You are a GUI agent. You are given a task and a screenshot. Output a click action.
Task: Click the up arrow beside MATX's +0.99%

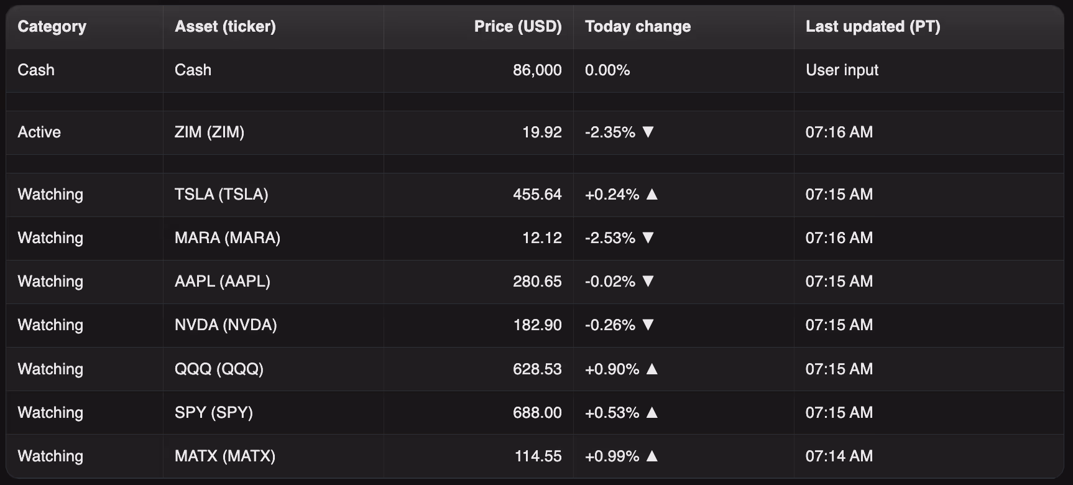coord(652,456)
